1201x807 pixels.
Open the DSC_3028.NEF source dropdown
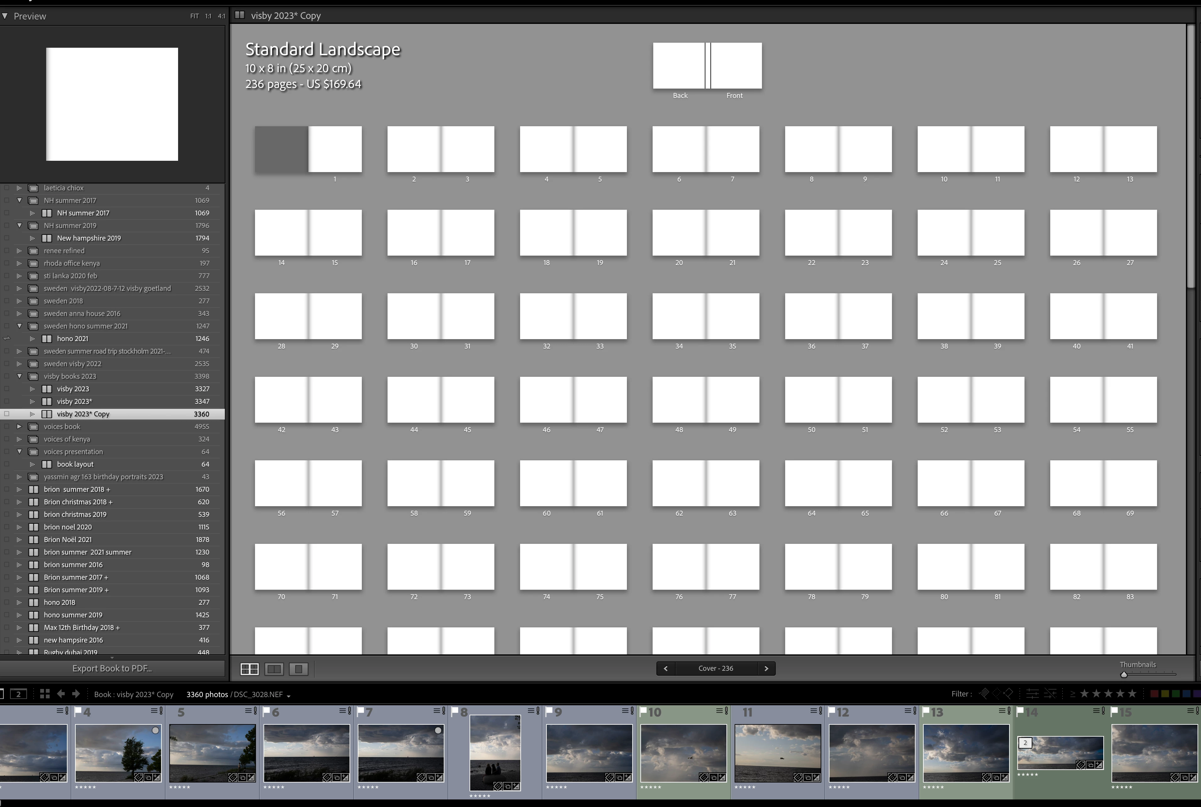(288, 695)
